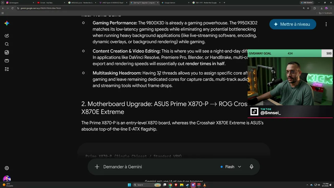Click the streamer webcam video overlay
The image size is (334, 188).
click(x=290, y=81)
